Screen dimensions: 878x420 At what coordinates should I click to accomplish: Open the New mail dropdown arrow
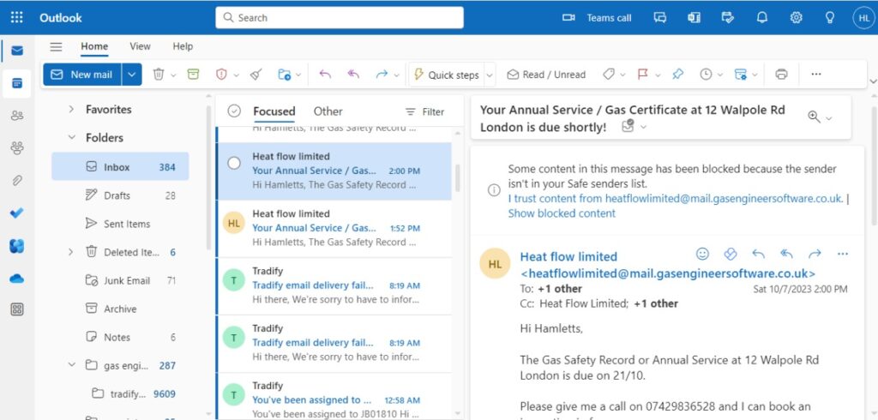132,75
